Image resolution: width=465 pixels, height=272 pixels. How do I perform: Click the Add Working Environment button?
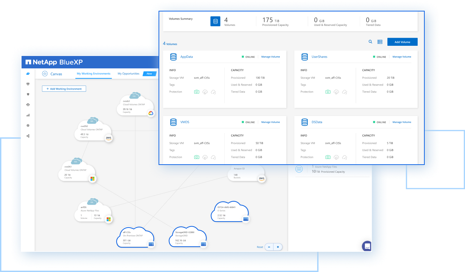click(x=64, y=89)
